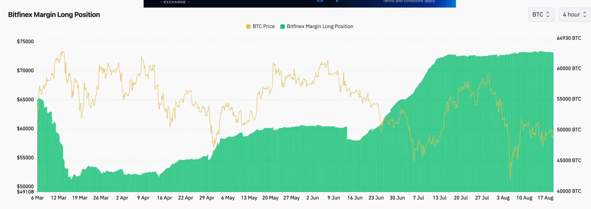Click the yellow BTC Price legend swatch
The width and height of the screenshot is (591, 209).
point(248,26)
